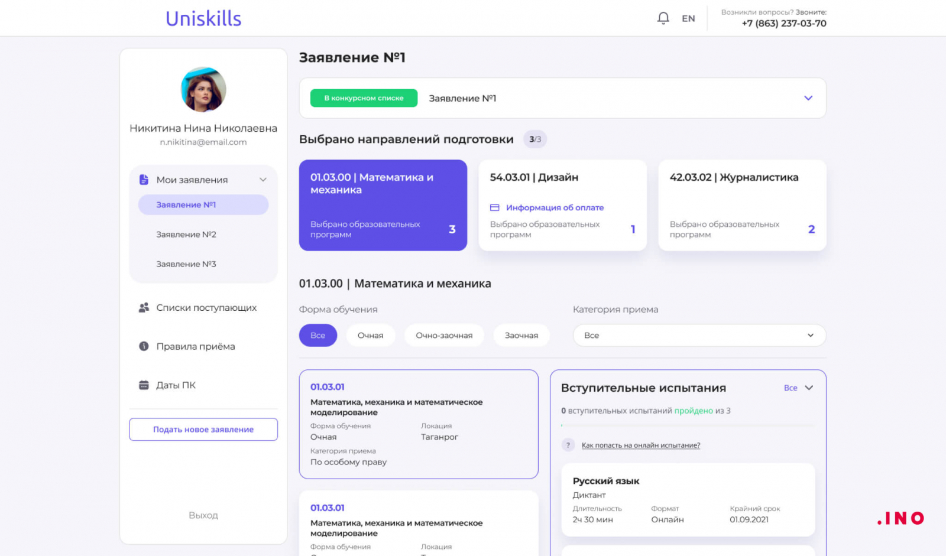Select the Все study form filter
This screenshot has height=556, width=946.
coord(318,335)
